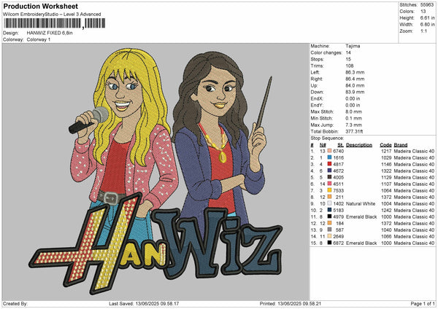Click the barcode under the worksheet title
The image size is (438, 309).
(55, 23)
